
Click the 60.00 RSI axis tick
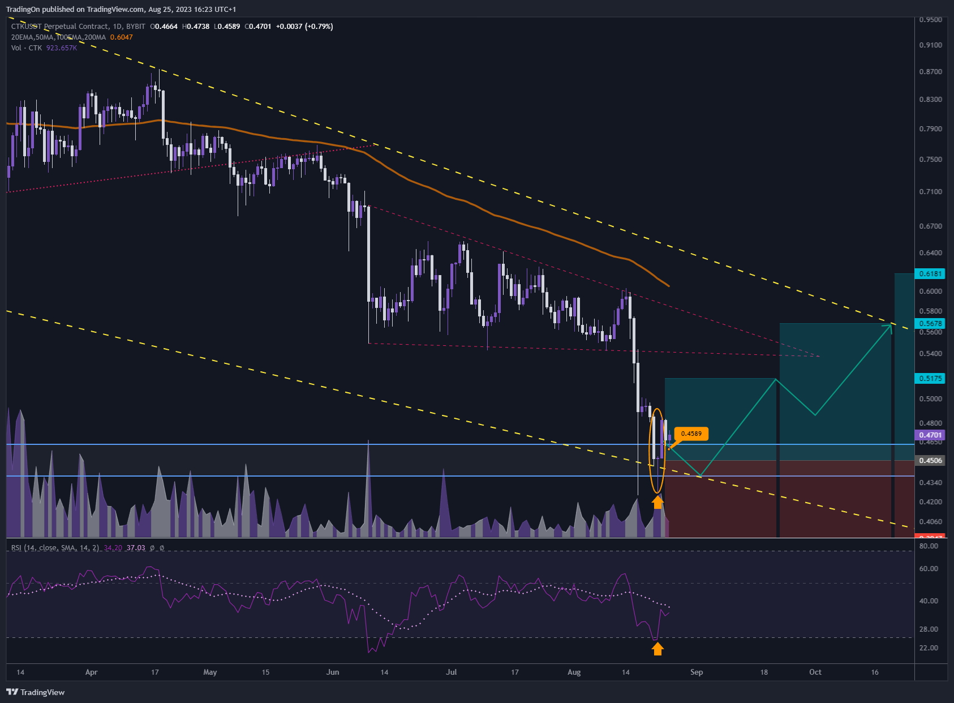coord(929,569)
